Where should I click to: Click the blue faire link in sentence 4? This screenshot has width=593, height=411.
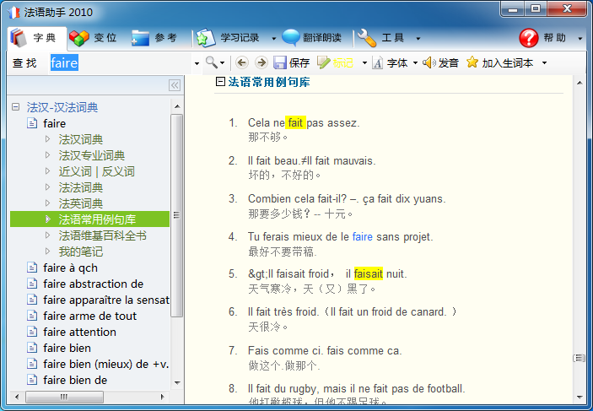(363, 237)
